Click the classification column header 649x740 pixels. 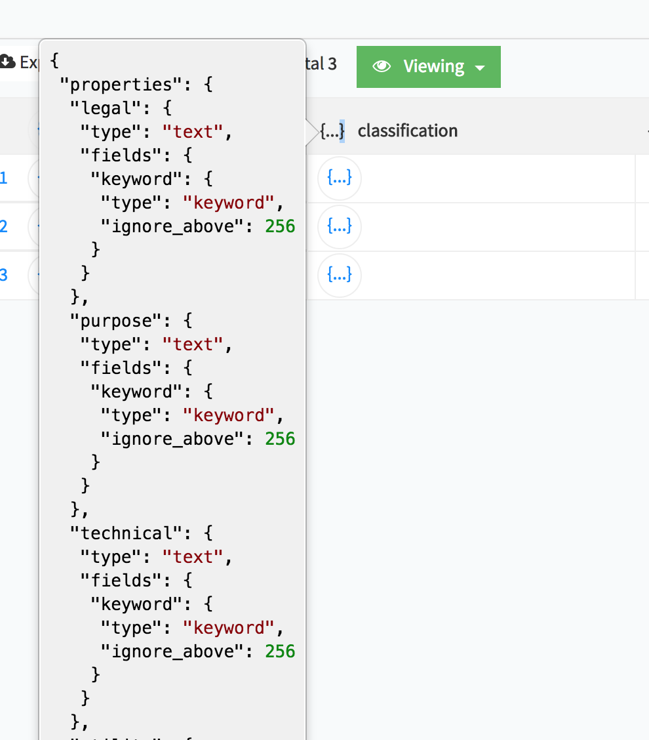(x=408, y=131)
